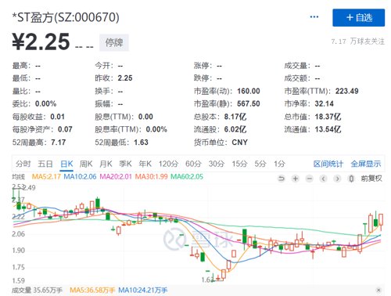
Task: Select the 周K chart tab
Action: (x=86, y=164)
